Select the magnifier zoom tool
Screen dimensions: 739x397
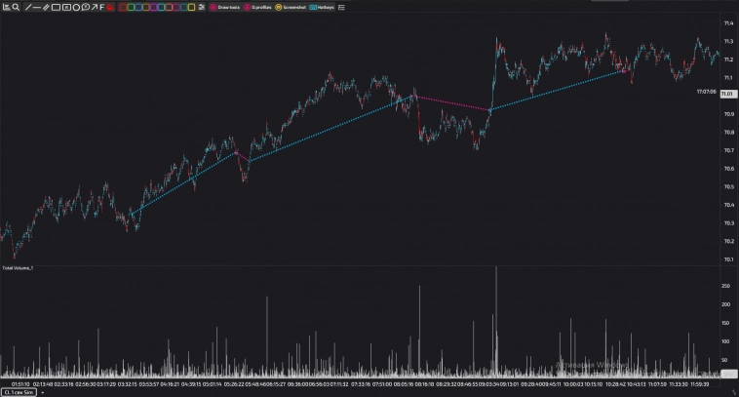point(17,7)
